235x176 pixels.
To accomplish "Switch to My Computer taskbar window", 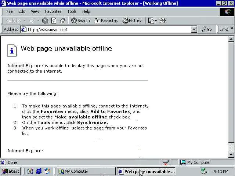I will 86,171.
